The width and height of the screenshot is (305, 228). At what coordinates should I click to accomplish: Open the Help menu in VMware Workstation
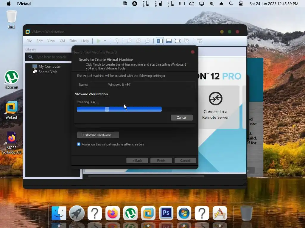85,41
